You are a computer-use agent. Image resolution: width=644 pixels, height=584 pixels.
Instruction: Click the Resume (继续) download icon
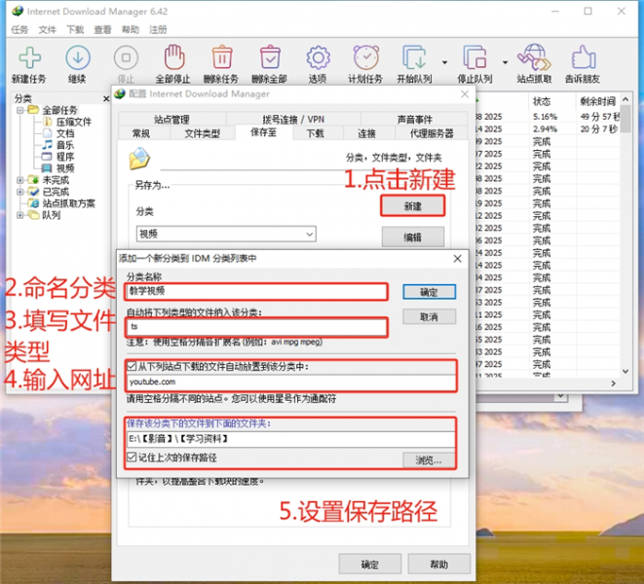coord(78,57)
